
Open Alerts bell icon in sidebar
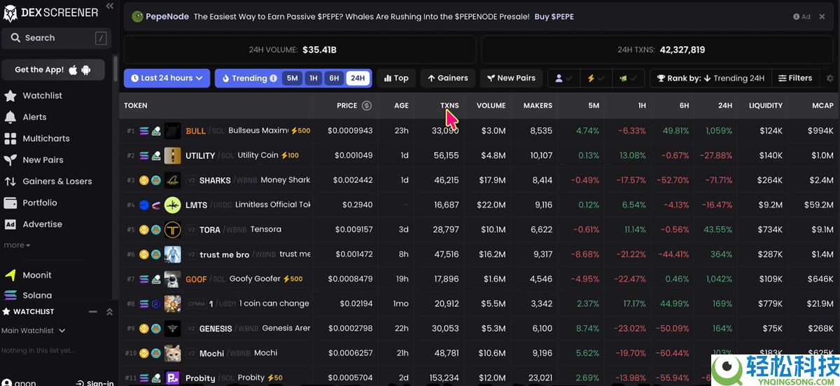[x=10, y=117]
